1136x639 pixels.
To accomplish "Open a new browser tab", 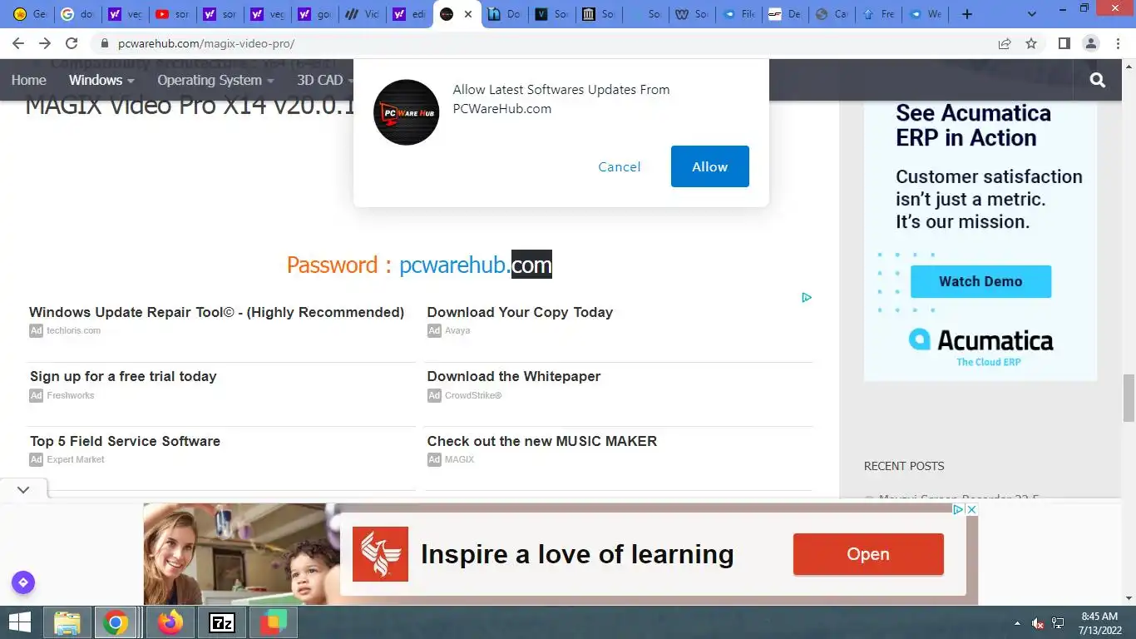I will (966, 14).
